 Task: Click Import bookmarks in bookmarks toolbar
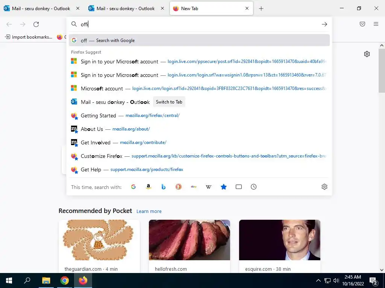pyautogui.click(x=29, y=37)
